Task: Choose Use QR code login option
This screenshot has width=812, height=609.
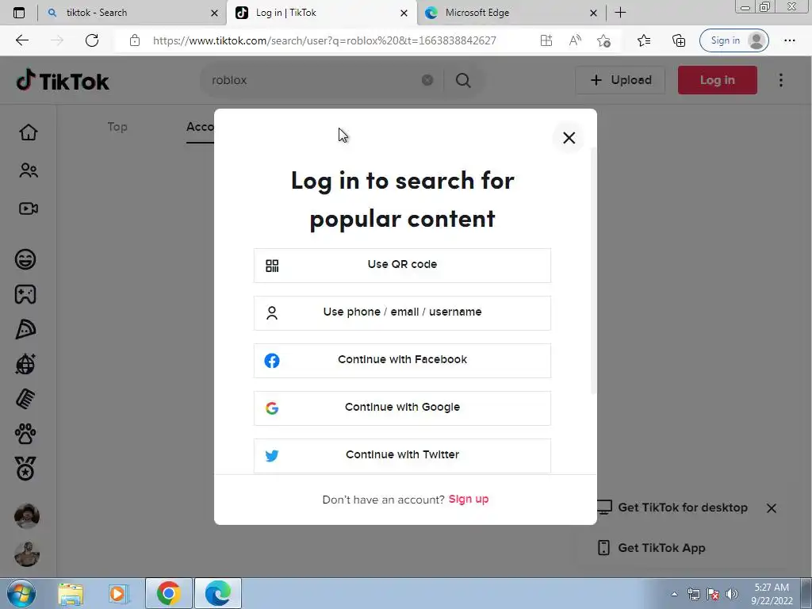Action: point(402,265)
